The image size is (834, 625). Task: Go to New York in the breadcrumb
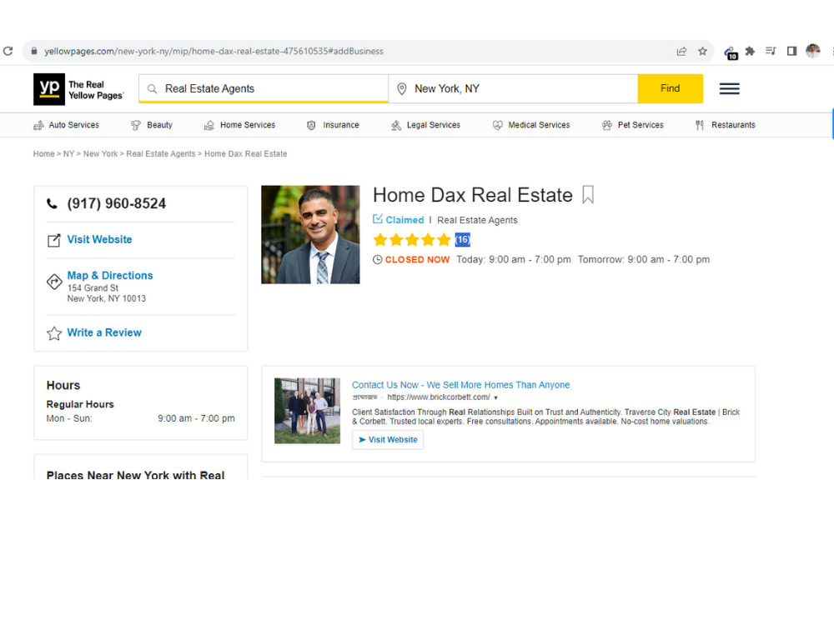[x=101, y=153]
